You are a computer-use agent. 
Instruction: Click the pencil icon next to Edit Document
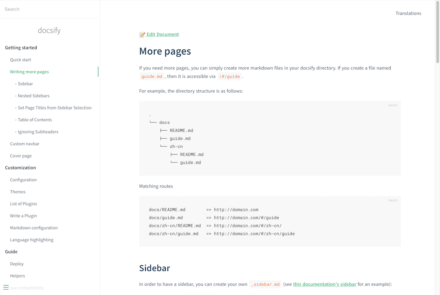(x=142, y=34)
